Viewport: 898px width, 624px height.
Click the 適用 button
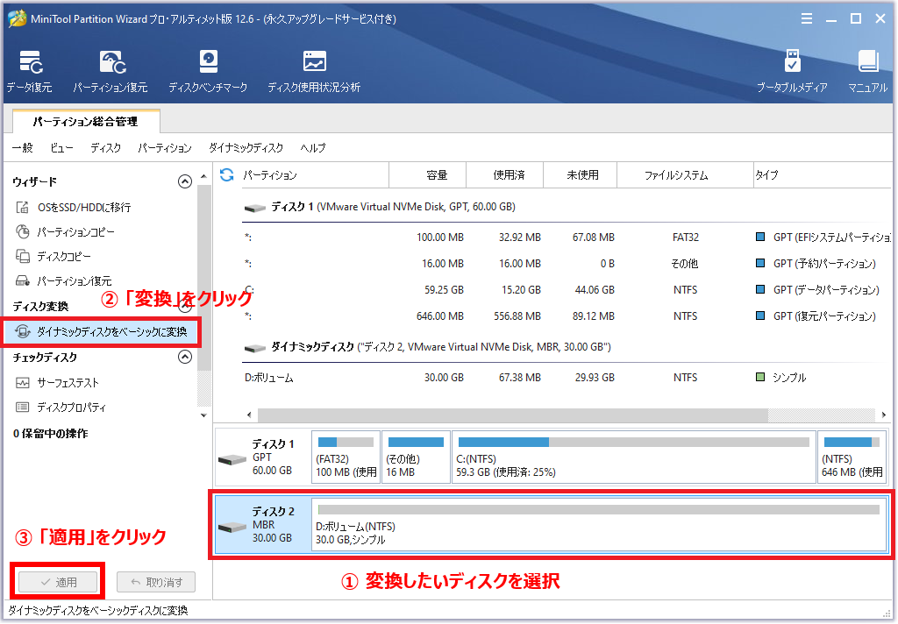tap(59, 582)
